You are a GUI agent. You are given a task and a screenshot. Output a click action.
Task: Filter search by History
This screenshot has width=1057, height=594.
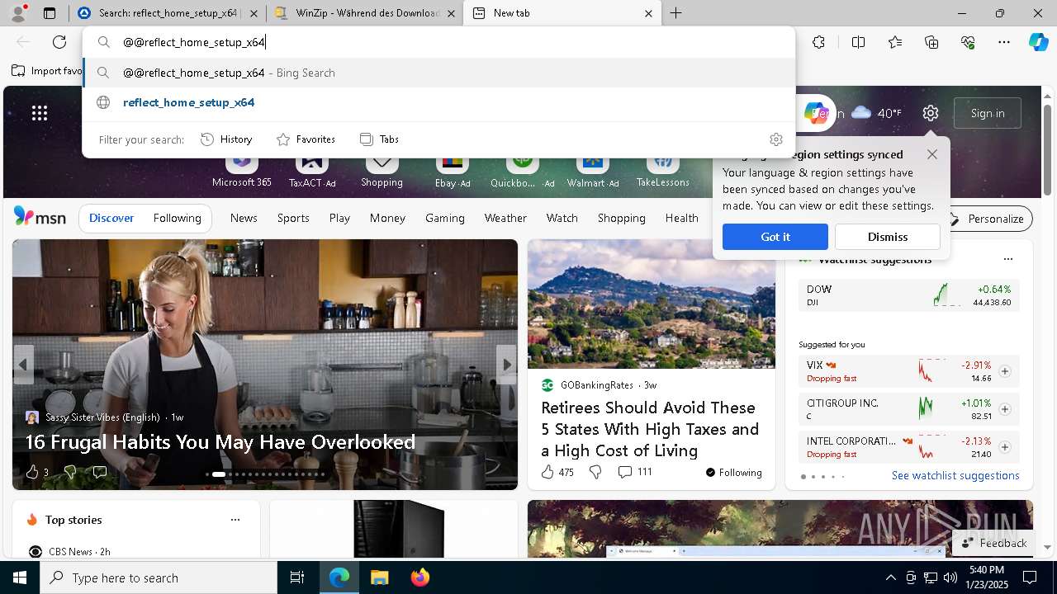pyautogui.click(x=226, y=139)
